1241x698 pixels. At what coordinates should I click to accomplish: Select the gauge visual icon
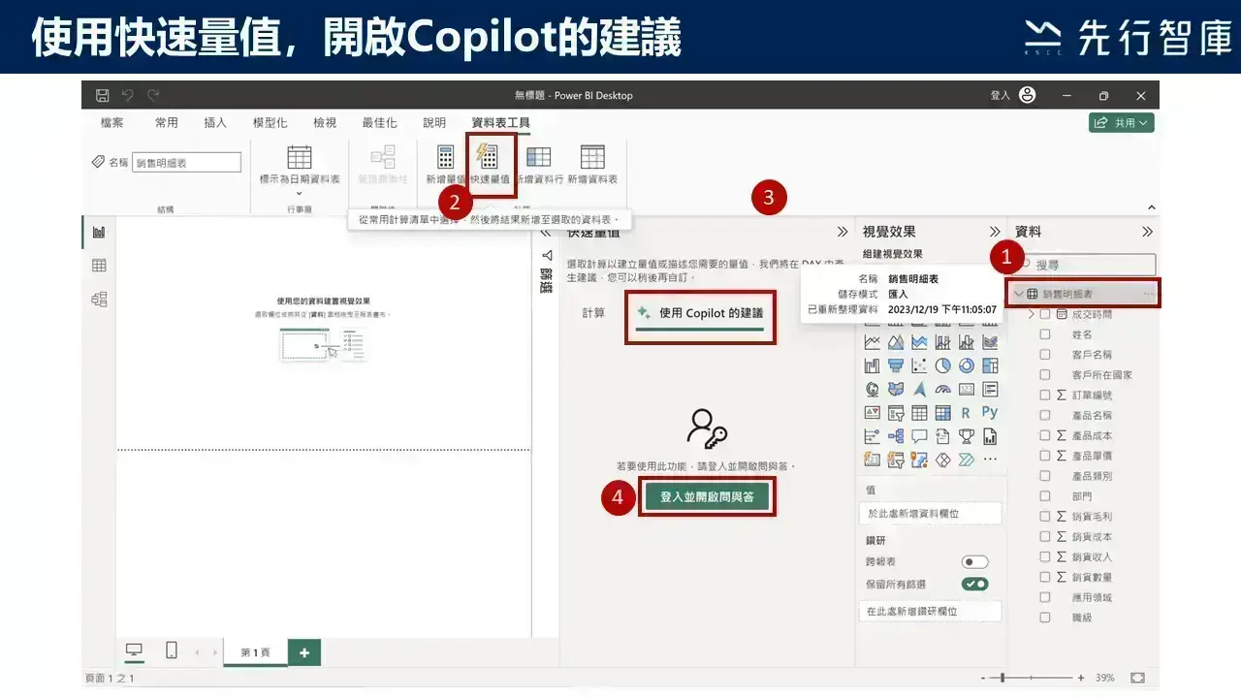(x=943, y=389)
